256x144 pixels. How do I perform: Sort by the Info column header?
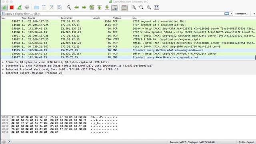[134, 18]
